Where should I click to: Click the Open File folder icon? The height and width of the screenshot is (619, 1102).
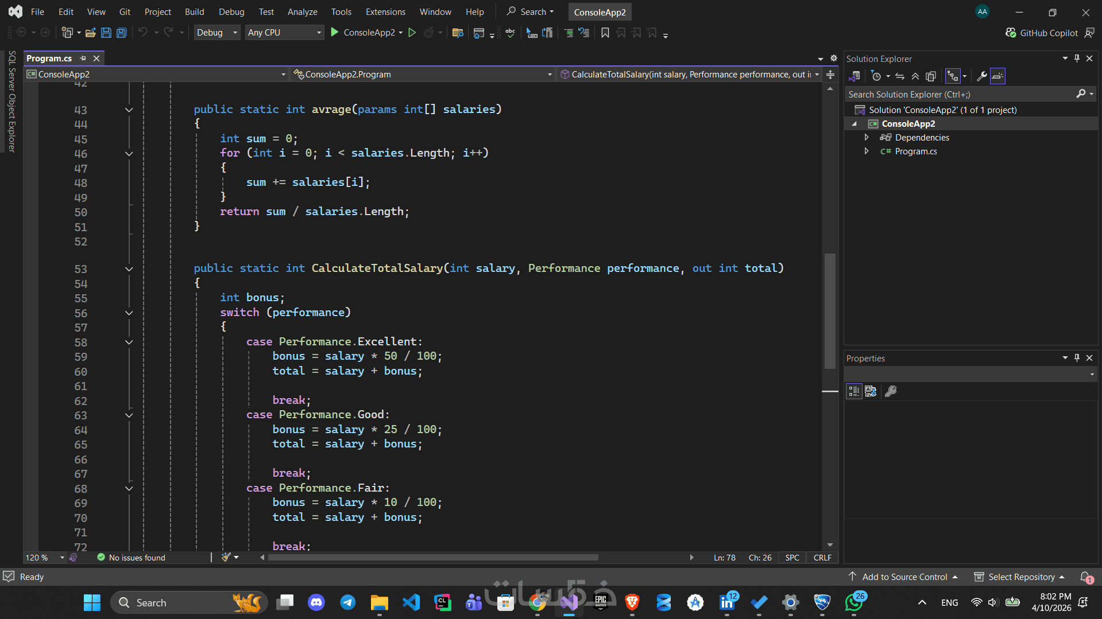coord(90,33)
